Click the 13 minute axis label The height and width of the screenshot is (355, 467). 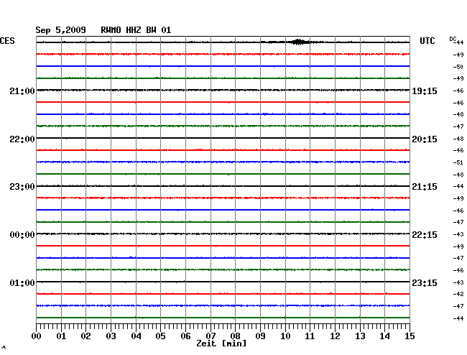(x=360, y=336)
